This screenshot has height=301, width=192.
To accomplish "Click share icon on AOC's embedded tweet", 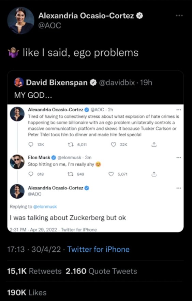I will point(154,145).
